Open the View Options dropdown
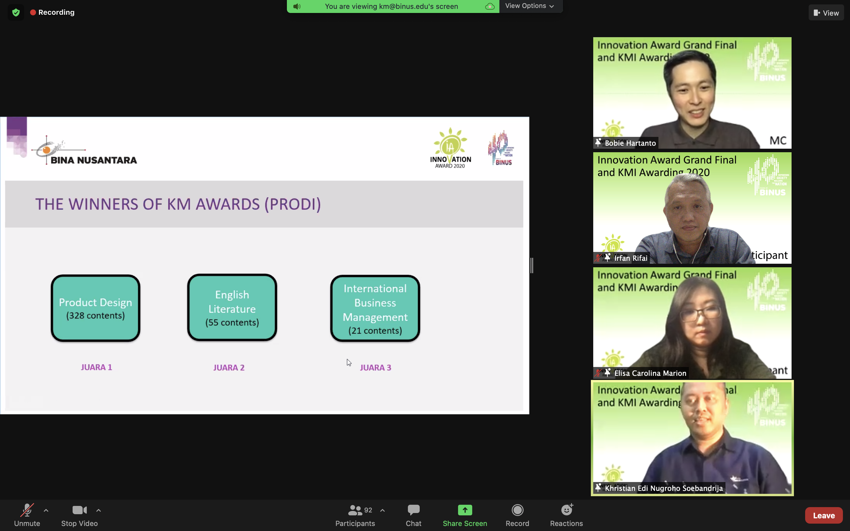The height and width of the screenshot is (531, 850). coord(530,6)
